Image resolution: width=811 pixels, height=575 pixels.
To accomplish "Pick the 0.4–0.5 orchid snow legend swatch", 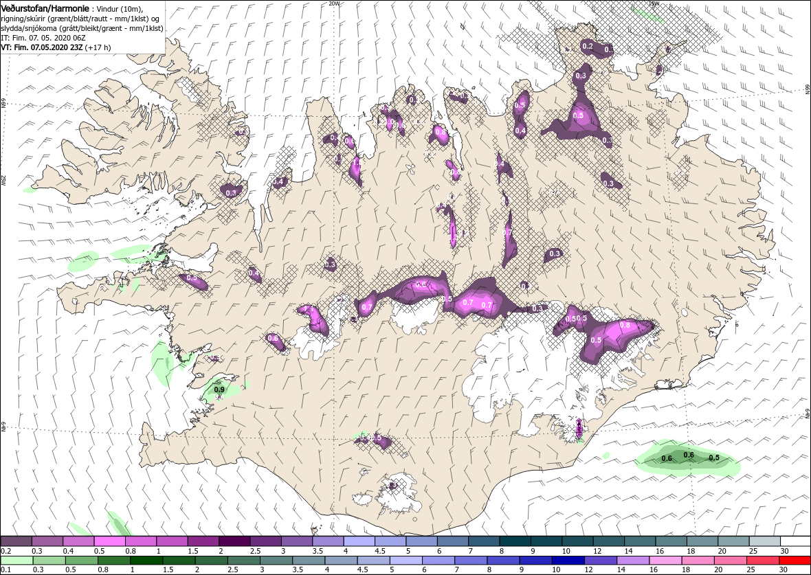I will click(x=78, y=541).
